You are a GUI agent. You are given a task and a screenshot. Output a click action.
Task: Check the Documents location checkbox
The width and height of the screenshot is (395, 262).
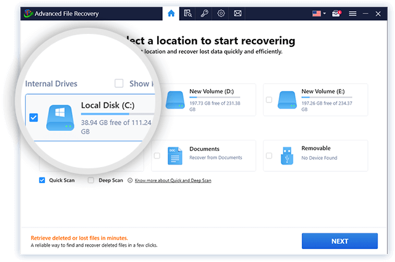pos(157,156)
